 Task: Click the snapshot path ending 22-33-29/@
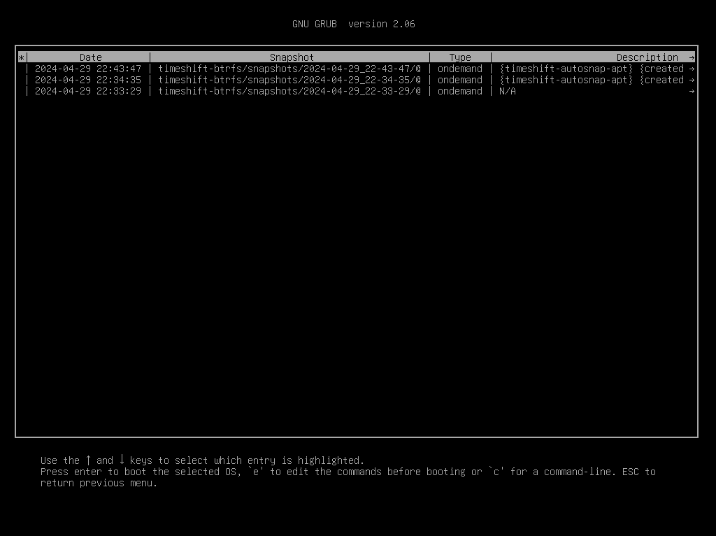coord(289,91)
